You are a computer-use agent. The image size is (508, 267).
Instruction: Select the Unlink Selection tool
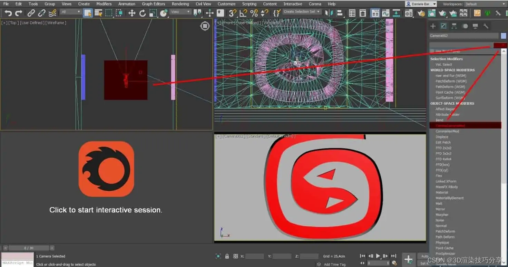(42, 13)
